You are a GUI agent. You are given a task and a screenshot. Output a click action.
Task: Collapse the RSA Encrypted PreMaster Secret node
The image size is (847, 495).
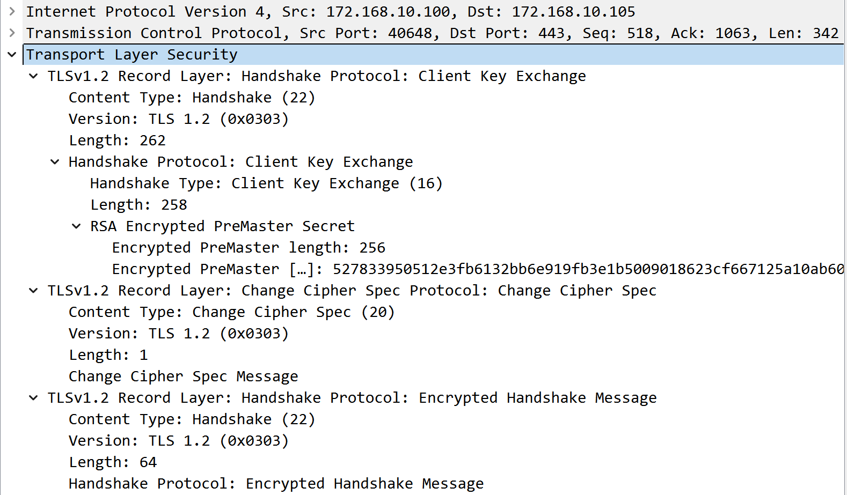click(x=76, y=226)
